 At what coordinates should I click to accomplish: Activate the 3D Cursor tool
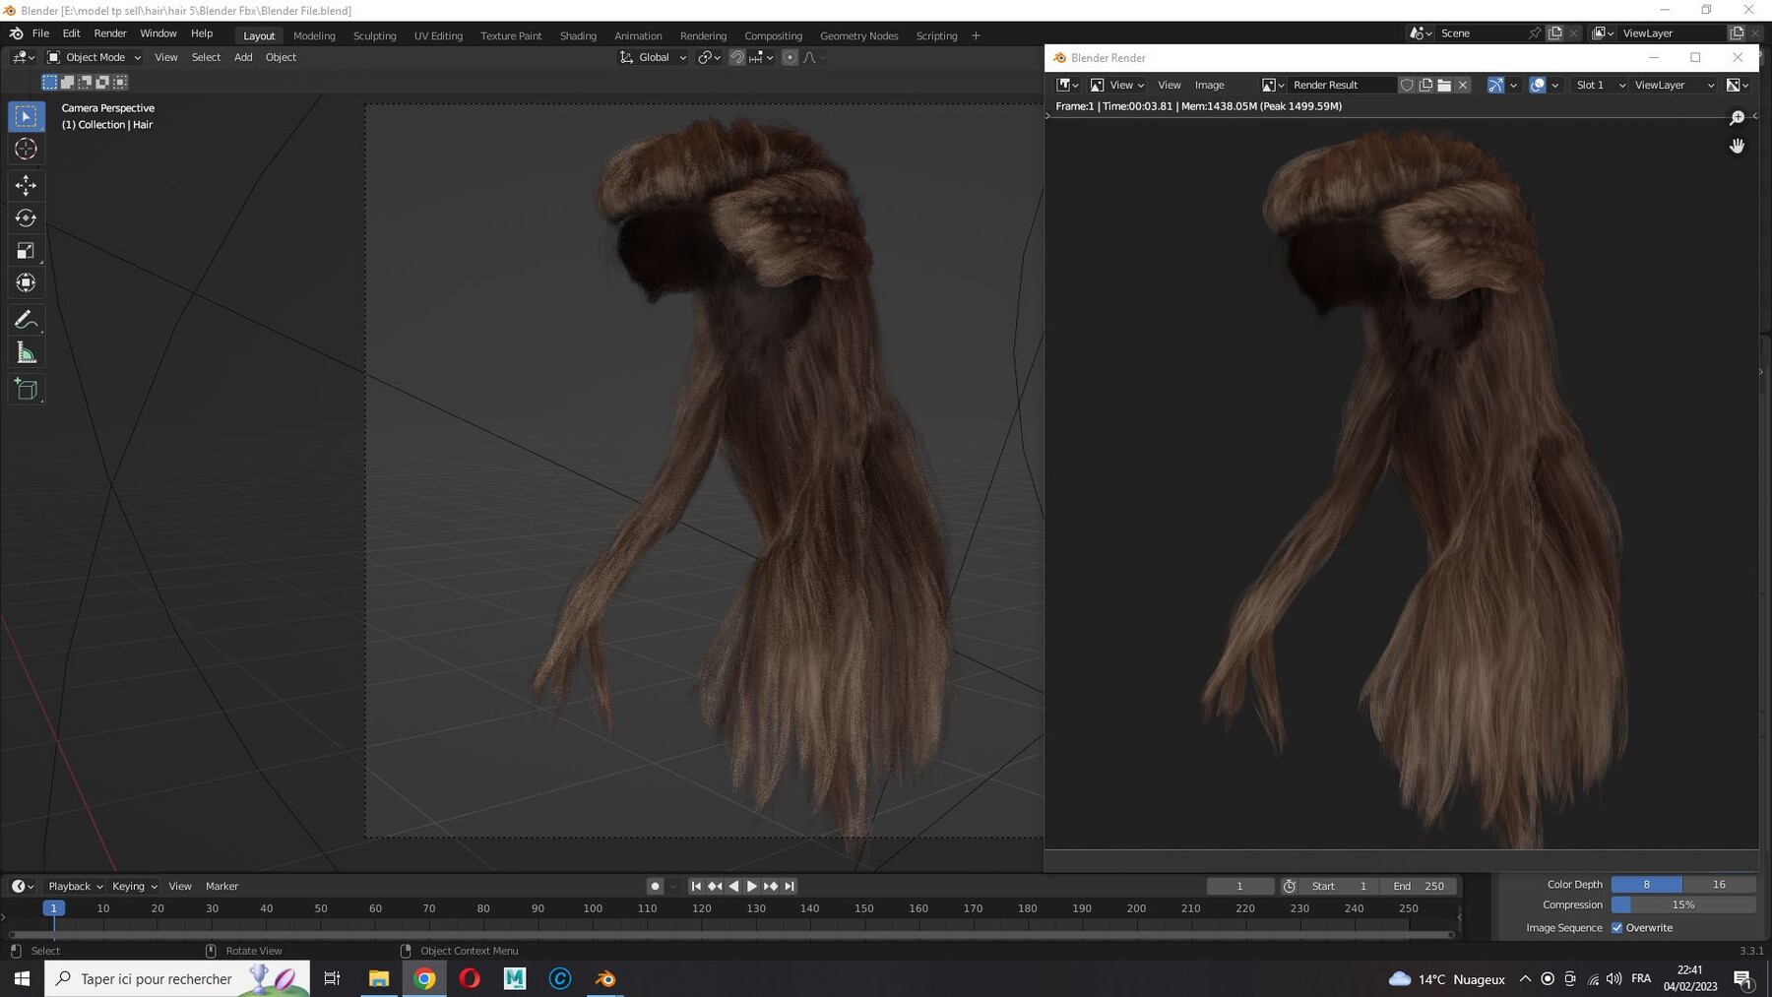27,149
